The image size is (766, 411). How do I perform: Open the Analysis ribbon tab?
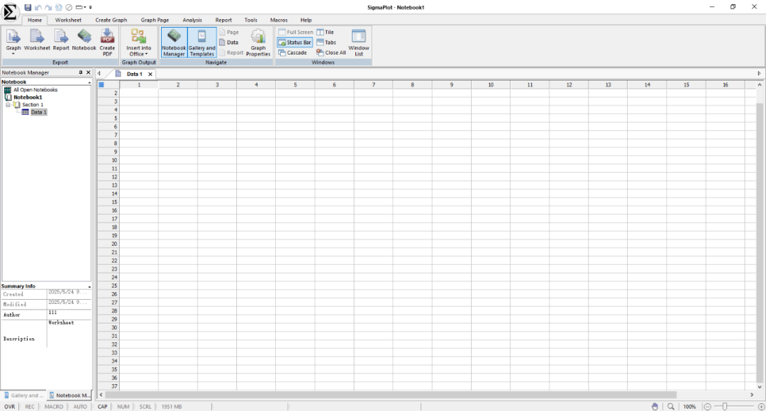pos(191,20)
